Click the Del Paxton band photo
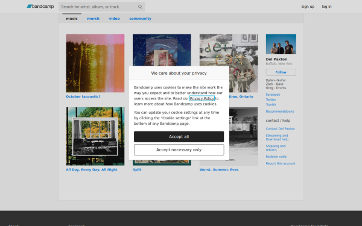Image resolution: width=362 pixels, height=226 pixels. click(281, 44)
